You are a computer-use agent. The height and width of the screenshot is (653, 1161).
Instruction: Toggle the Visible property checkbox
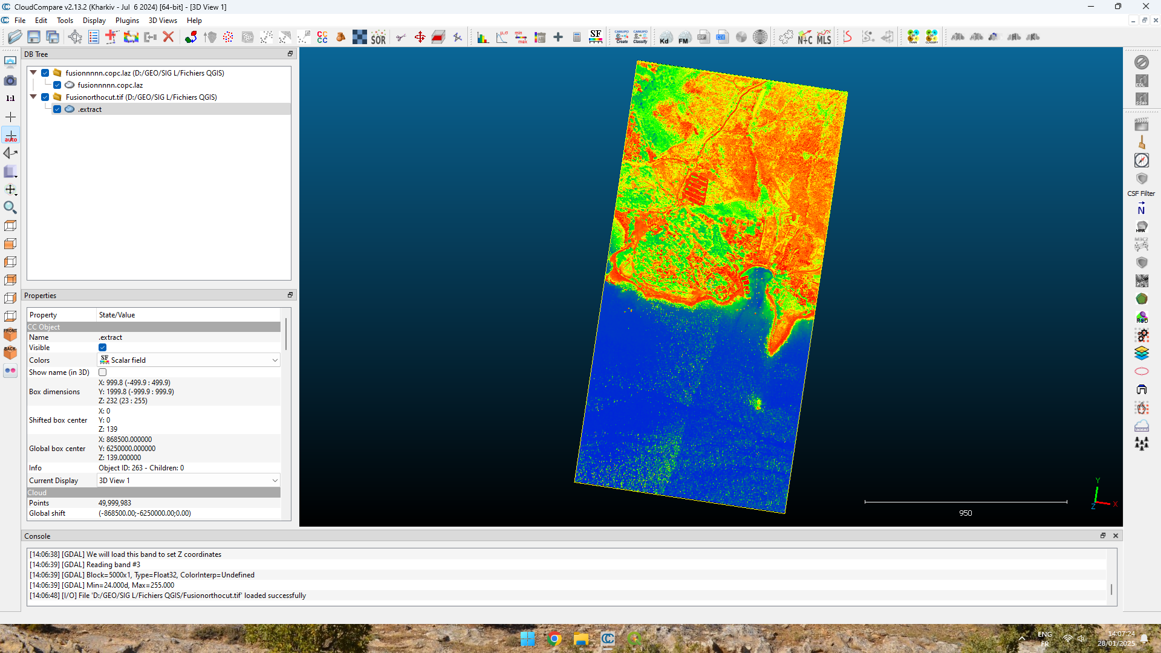tap(103, 348)
